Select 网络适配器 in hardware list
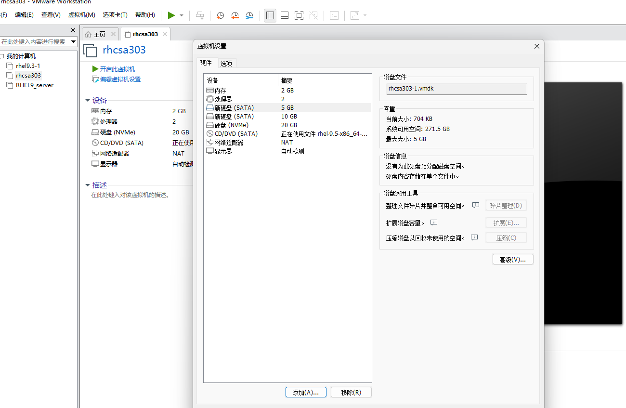 (287, 143)
